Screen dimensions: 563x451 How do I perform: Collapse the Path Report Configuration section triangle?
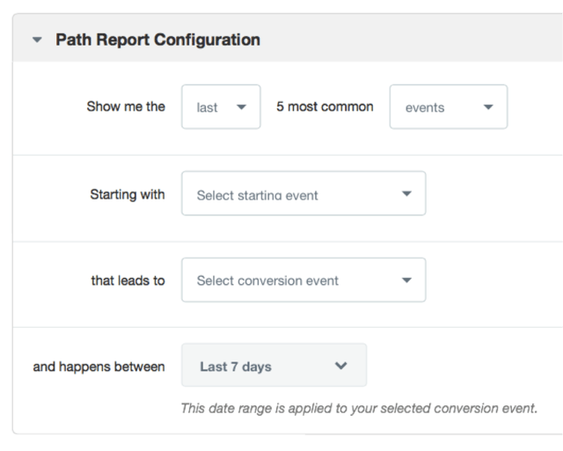[37, 40]
